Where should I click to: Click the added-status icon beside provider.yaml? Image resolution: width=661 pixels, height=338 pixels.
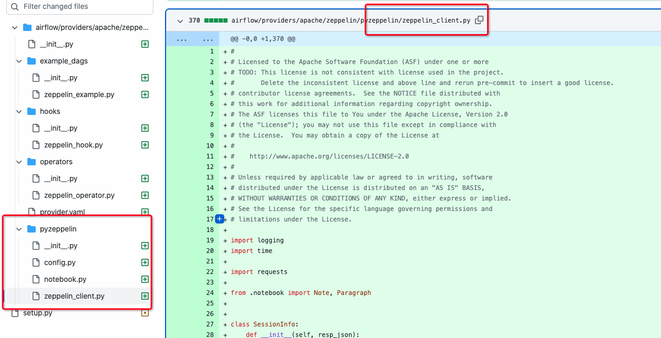point(145,212)
